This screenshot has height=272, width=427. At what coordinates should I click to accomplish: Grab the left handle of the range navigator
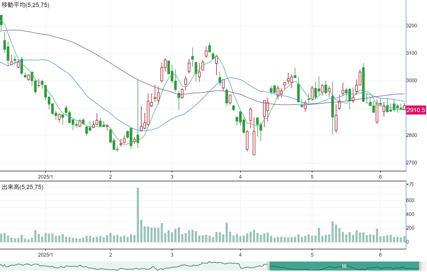[x=268, y=266]
